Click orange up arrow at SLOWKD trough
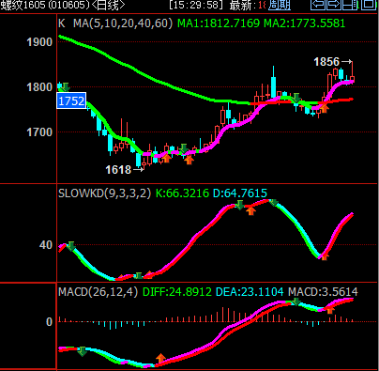 (325, 256)
